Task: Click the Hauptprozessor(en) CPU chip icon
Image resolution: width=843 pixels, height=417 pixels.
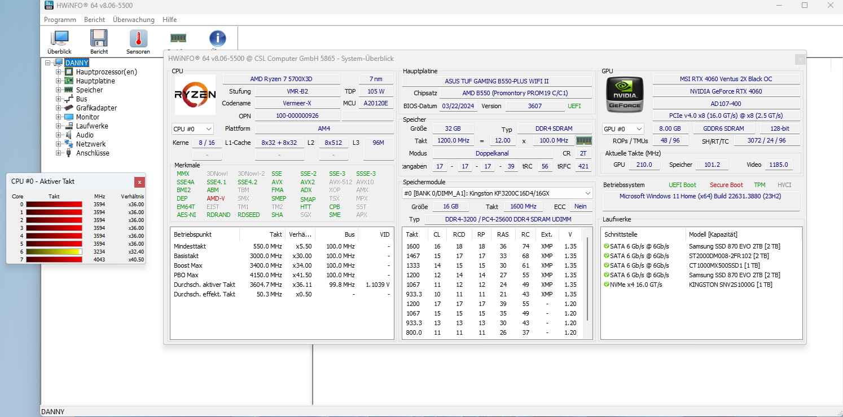Action: (x=69, y=72)
